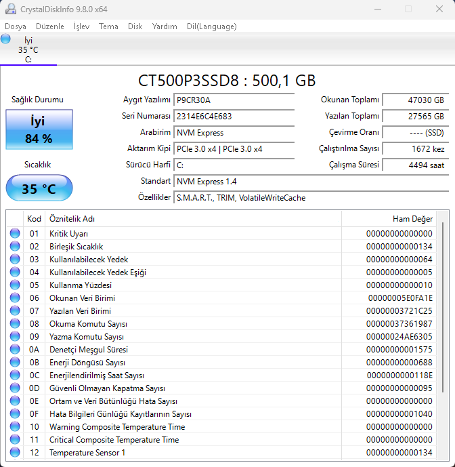
Task: Select the Enerji Döngüsü Sayısı attribute name
Action: [87, 363]
